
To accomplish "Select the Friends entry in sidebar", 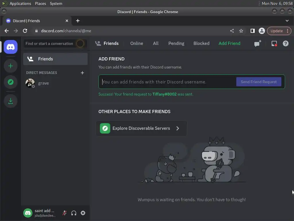I will 55,59.
